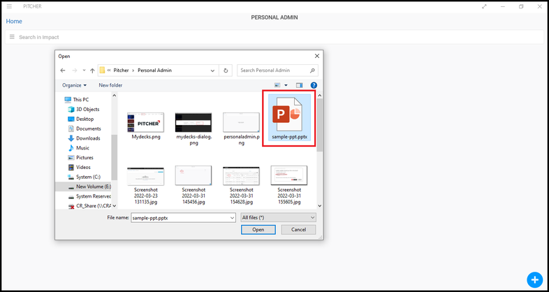This screenshot has height=292, width=549.
Task: Refresh the Personal Admin folder listing
Action: coord(225,71)
